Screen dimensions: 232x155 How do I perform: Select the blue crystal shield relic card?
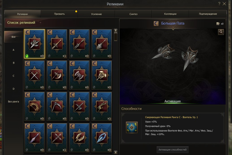click(x=102, y=138)
